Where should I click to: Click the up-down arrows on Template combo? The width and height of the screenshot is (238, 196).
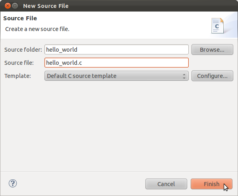coord(184,76)
